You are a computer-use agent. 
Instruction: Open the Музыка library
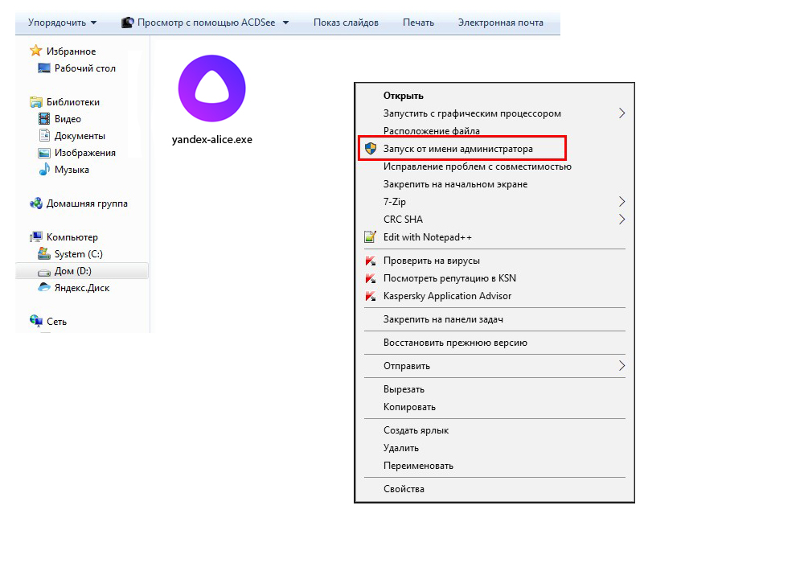pyautogui.click(x=72, y=170)
